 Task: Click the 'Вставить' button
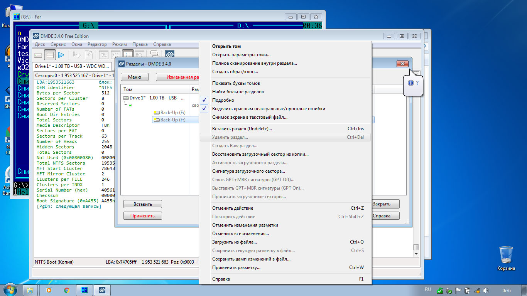click(x=142, y=204)
